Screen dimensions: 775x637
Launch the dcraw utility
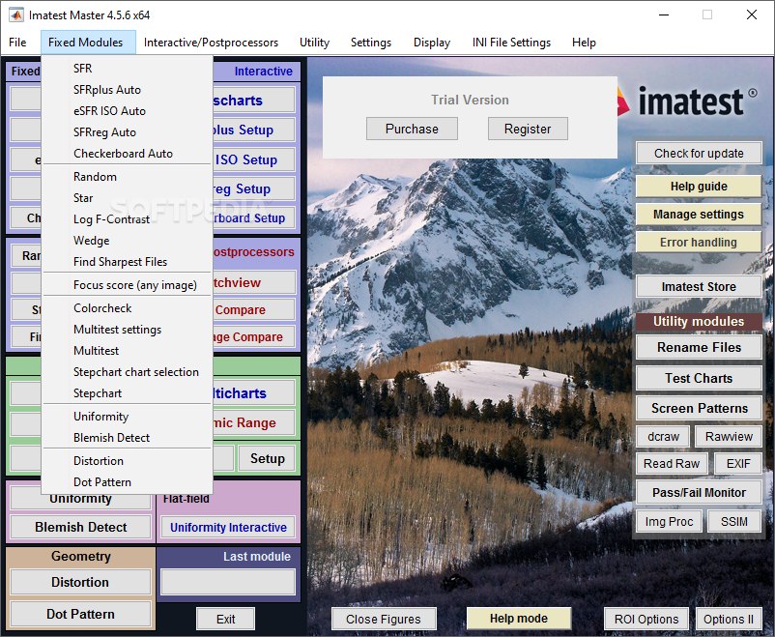[663, 437]
